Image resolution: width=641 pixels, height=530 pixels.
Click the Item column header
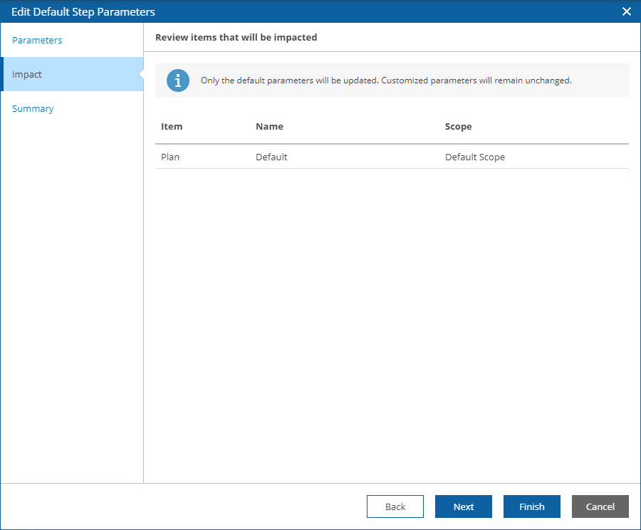pos(172,126)
